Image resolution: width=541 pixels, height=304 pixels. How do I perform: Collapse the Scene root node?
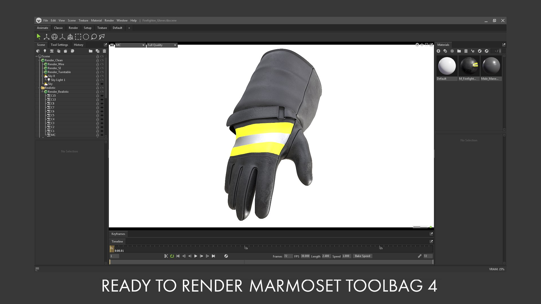(36, 56)
